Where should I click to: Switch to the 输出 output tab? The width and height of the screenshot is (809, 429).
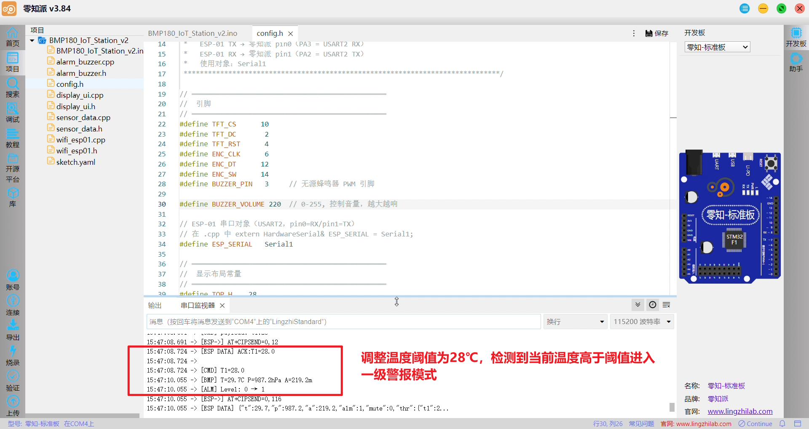click(155, 306)
